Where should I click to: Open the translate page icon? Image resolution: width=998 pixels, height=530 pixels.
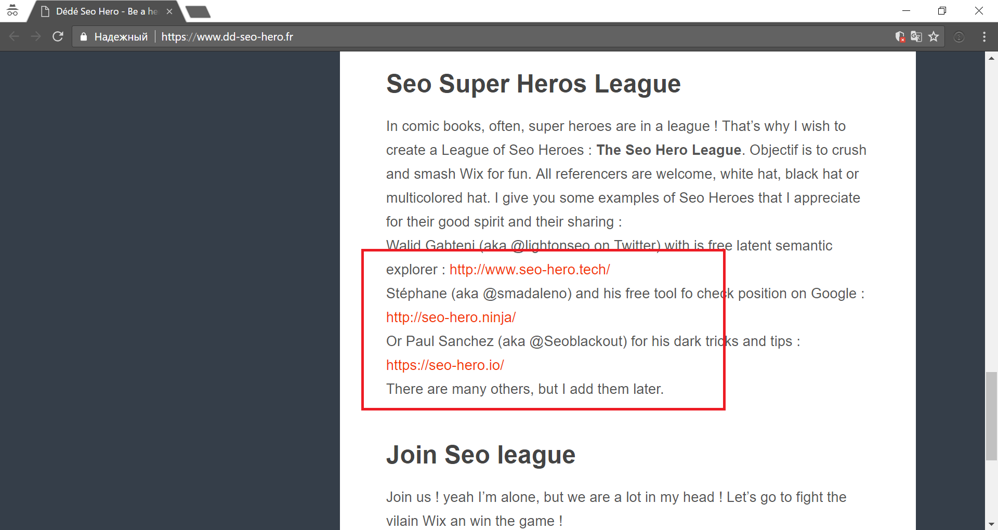tap(916, 36)
